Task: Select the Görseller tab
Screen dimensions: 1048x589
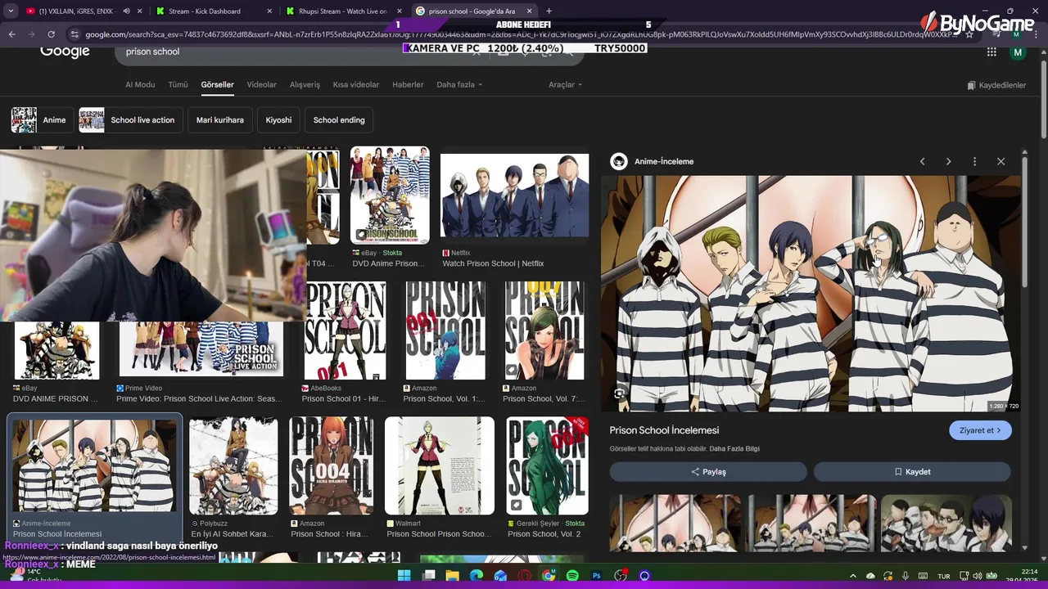Action: click(217, 85)
